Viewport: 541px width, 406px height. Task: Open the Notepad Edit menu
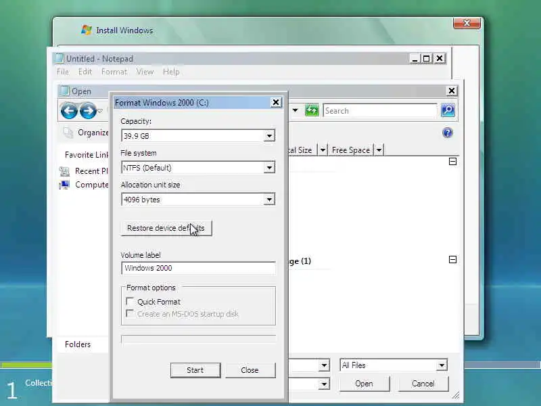[85, 72]
